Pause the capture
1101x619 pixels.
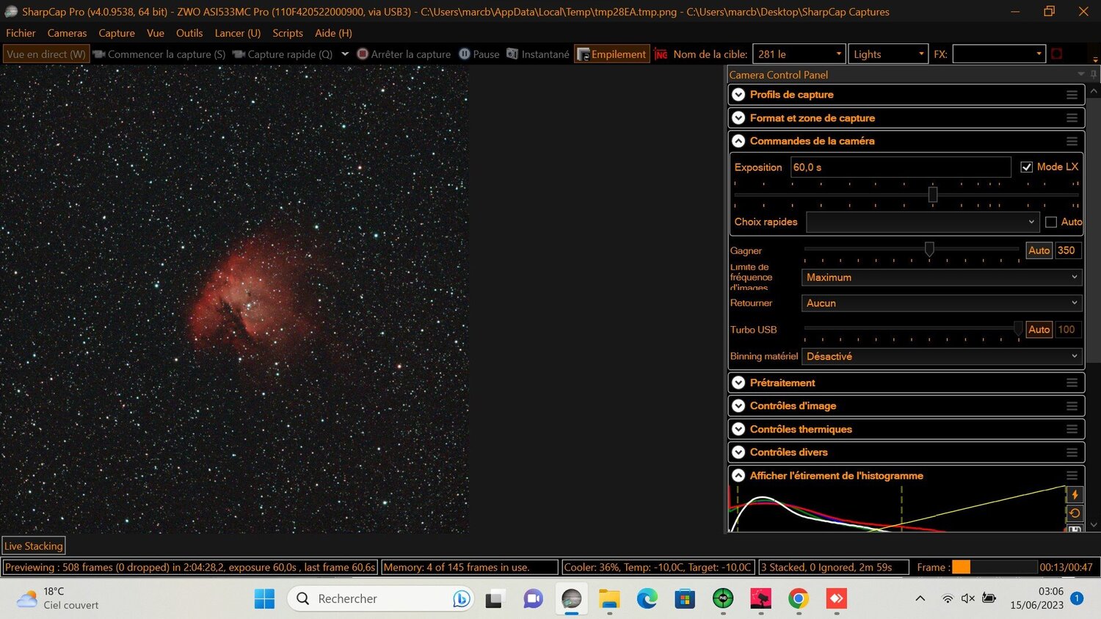click(479, 54)
